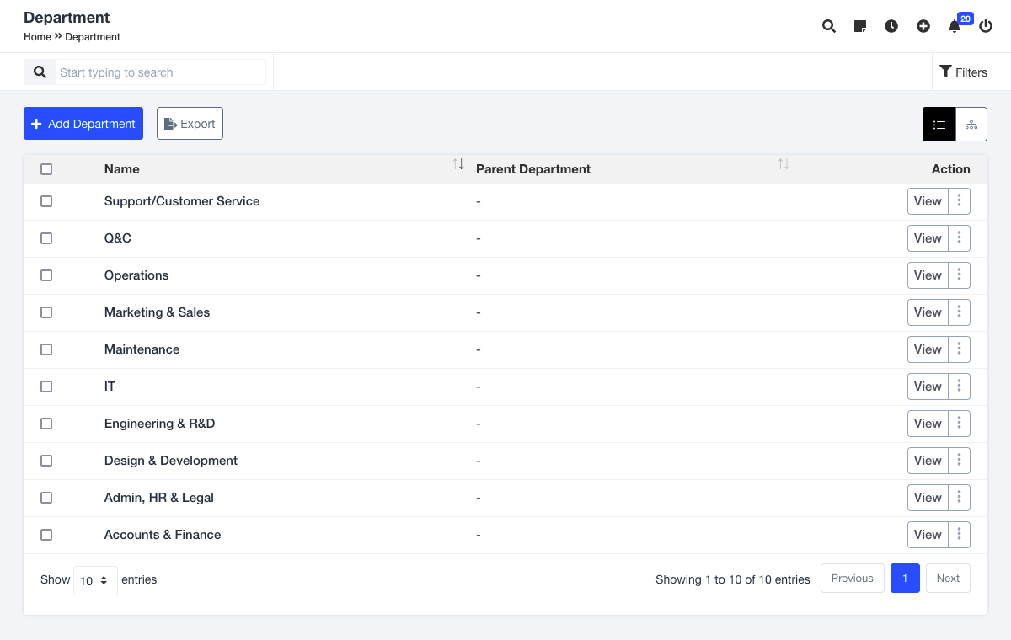Click the clock timer icon
The height and width of the screenshot is (640, 1011).
pos(891,26)
